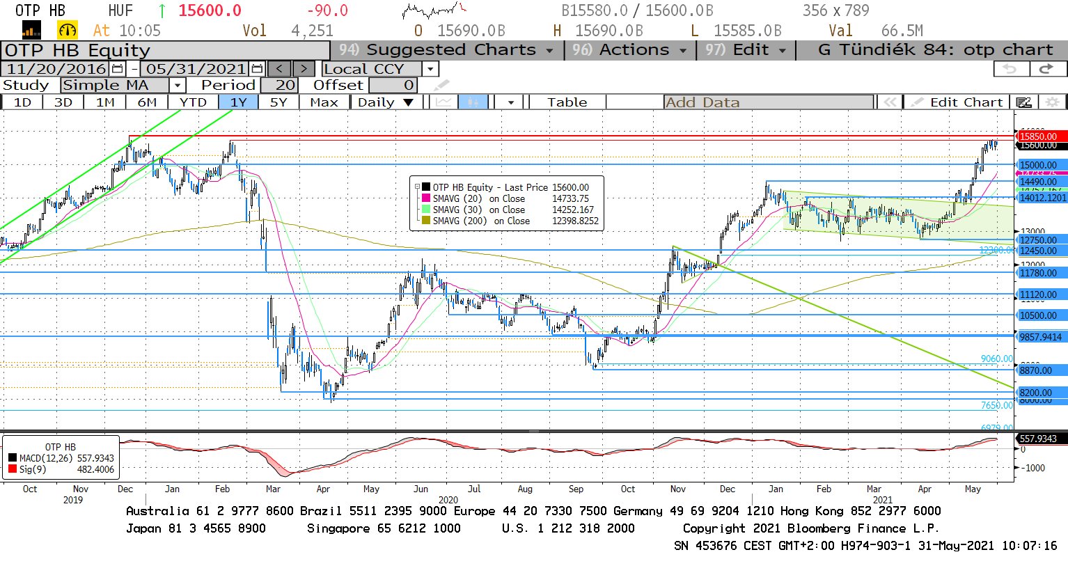The width and height of the screenshot is (1068, 566).
Task: Open start date calendar picker
Action: (x=117, y=69)
